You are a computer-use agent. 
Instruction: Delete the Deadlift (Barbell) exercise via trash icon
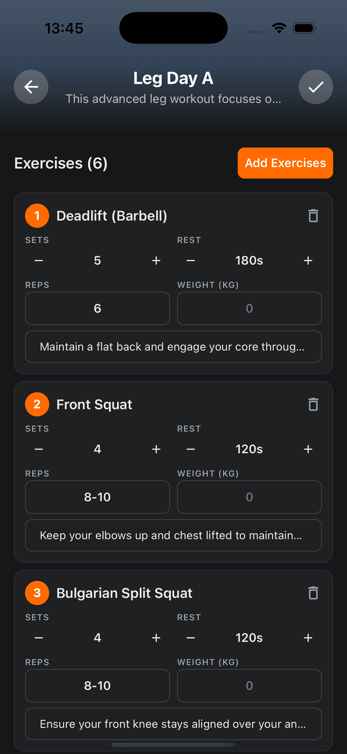313,216
